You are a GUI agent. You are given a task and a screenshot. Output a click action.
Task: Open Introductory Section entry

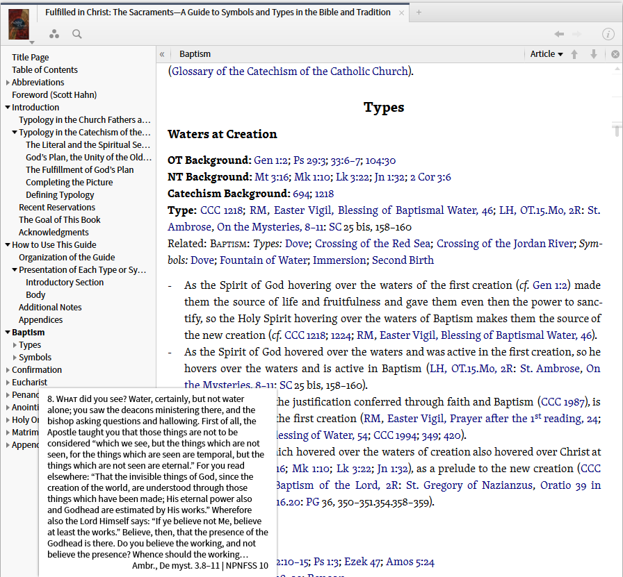(x=65, y=282)
